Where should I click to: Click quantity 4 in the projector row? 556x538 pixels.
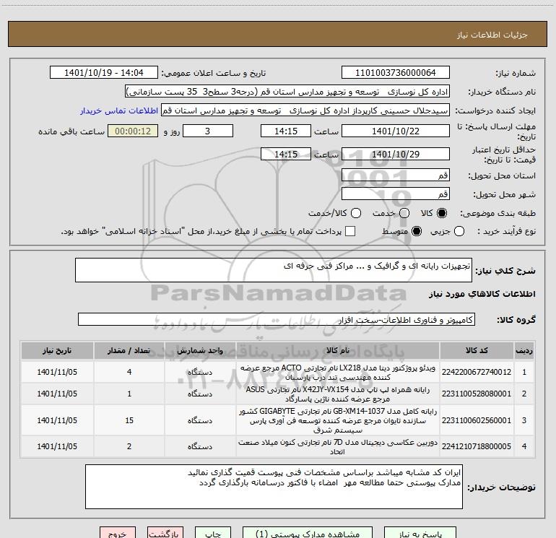[x=129, y=372]
